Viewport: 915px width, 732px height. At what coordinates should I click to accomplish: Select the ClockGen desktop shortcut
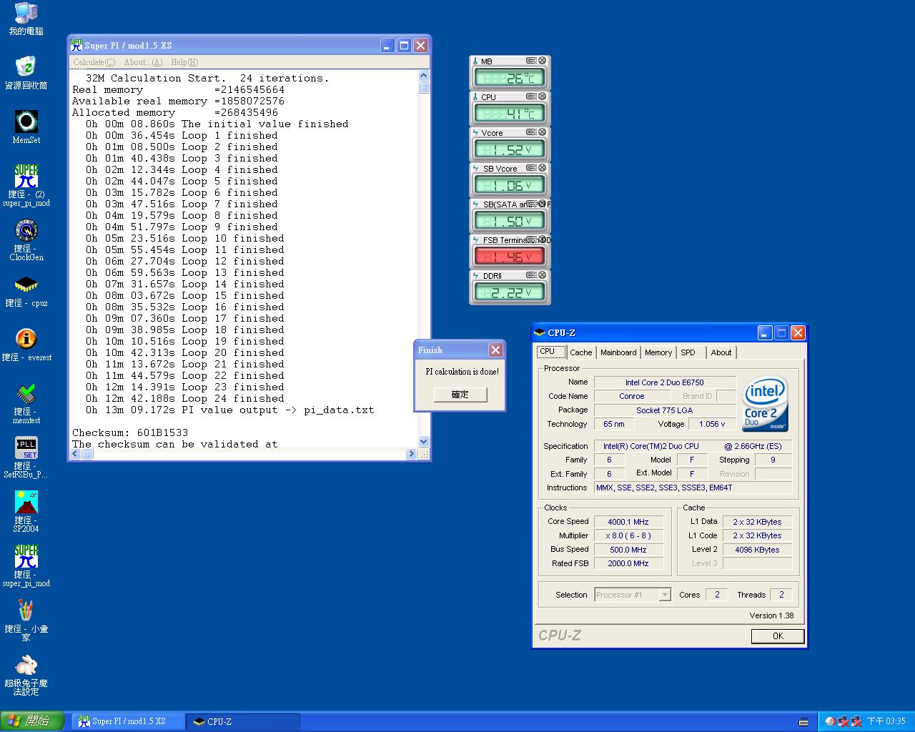tap(26, 240)
